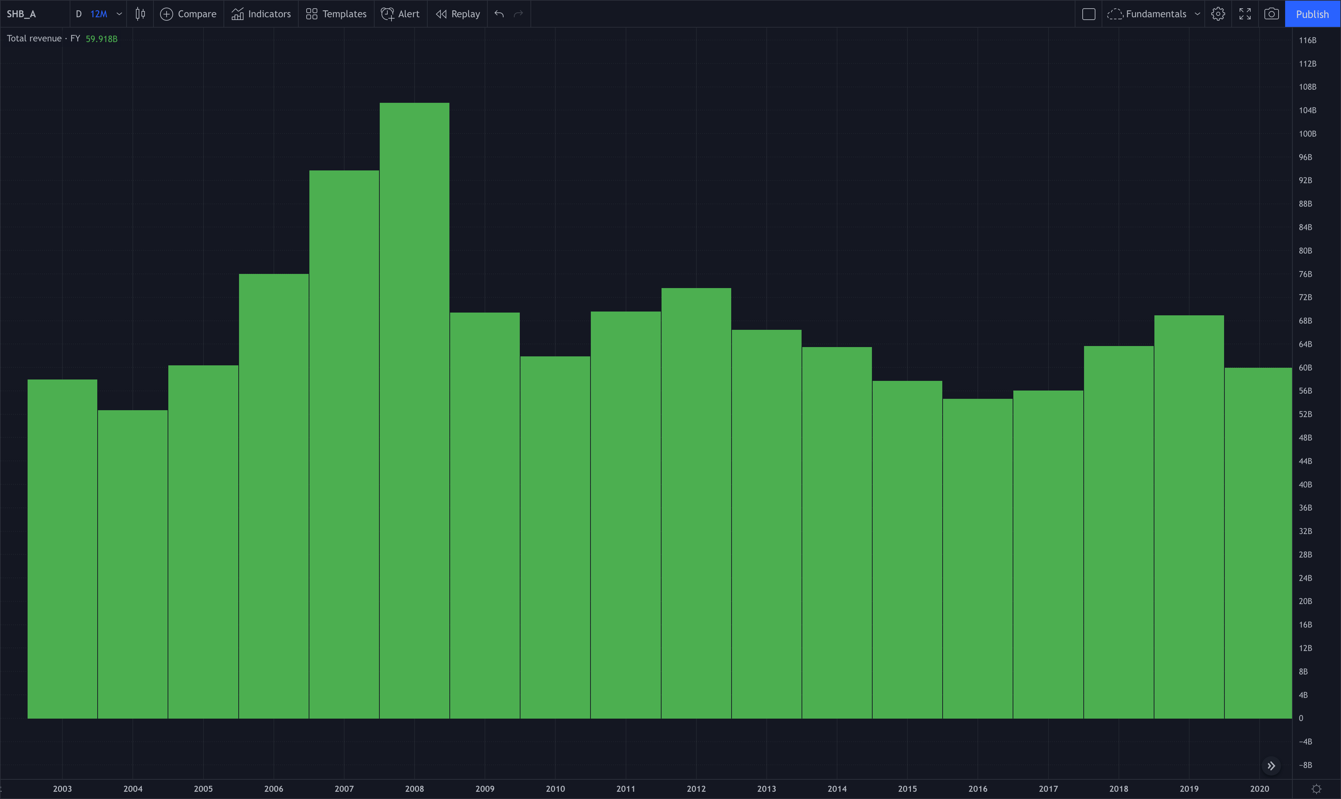This screenshot has width=1341, height=799.
Task: Open the Indicators dialog
Action: point(261,14)
